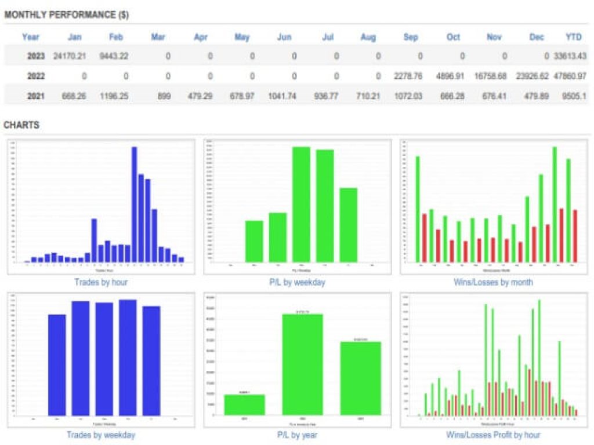
Task: Click the tallest green bar in P/L by year
Action: [302, 364]
